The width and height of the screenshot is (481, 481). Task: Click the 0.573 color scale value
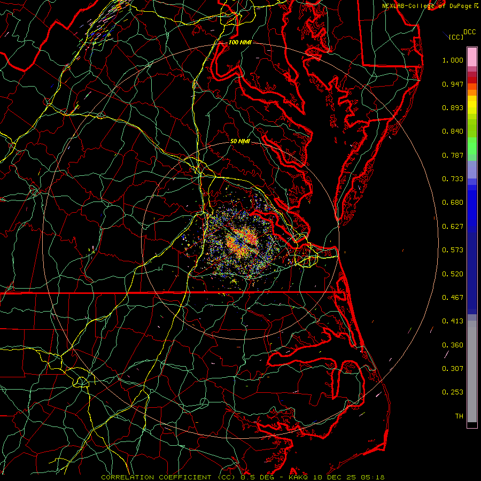(453, 250)
